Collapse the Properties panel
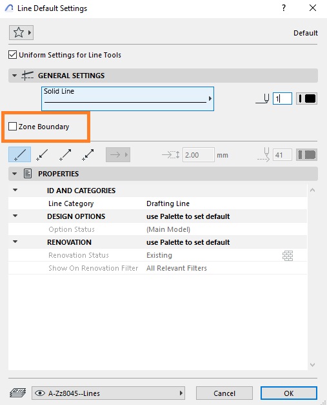The width and height of the screenshot is (327, 405). 14,174
